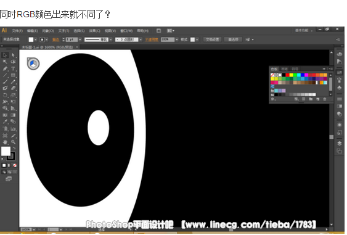Open fill color dropdown in control bar
The image size is (347, 235).
click(x=35, y=39)
